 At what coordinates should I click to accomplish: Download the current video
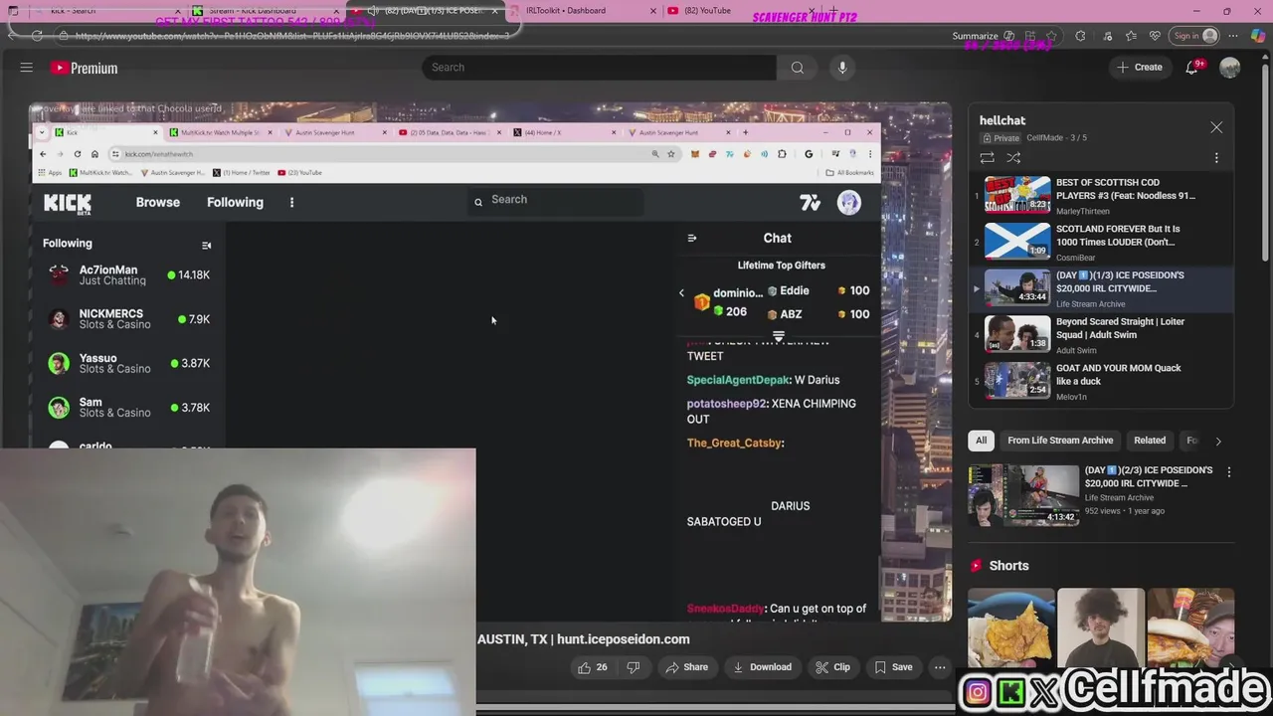762,667
